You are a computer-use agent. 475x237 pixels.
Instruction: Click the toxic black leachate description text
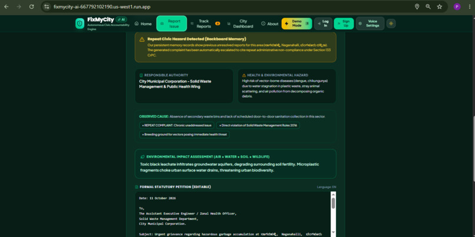tap(229, 167)
